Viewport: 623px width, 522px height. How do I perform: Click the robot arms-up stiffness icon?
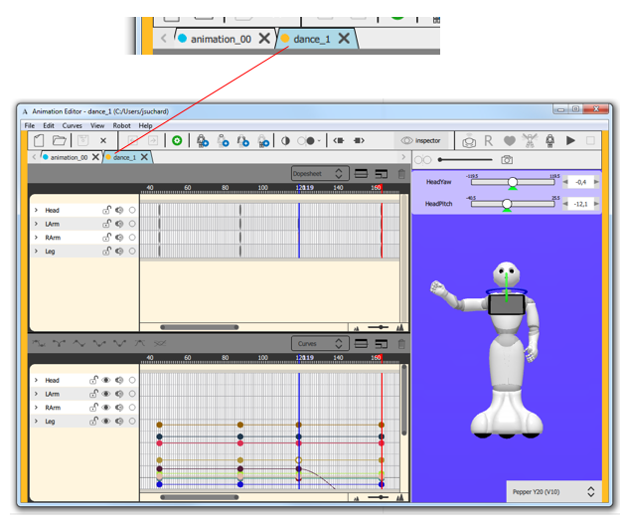tap(530, 140)
